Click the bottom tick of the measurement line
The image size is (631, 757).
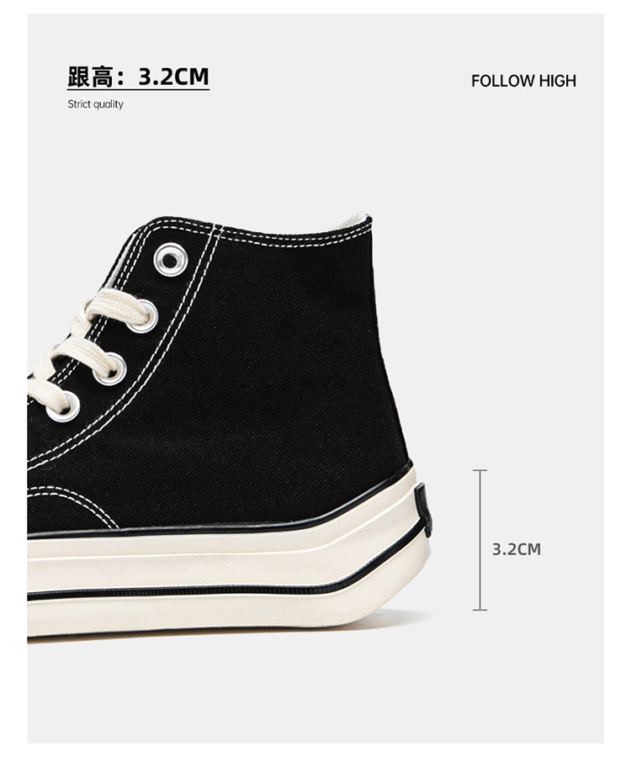[480, 610]
